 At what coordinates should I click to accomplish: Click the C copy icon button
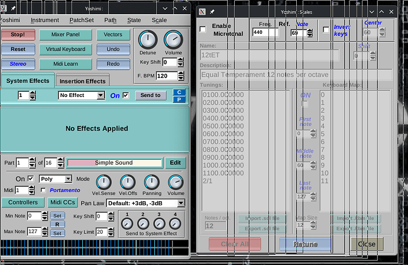click(179, 92)
